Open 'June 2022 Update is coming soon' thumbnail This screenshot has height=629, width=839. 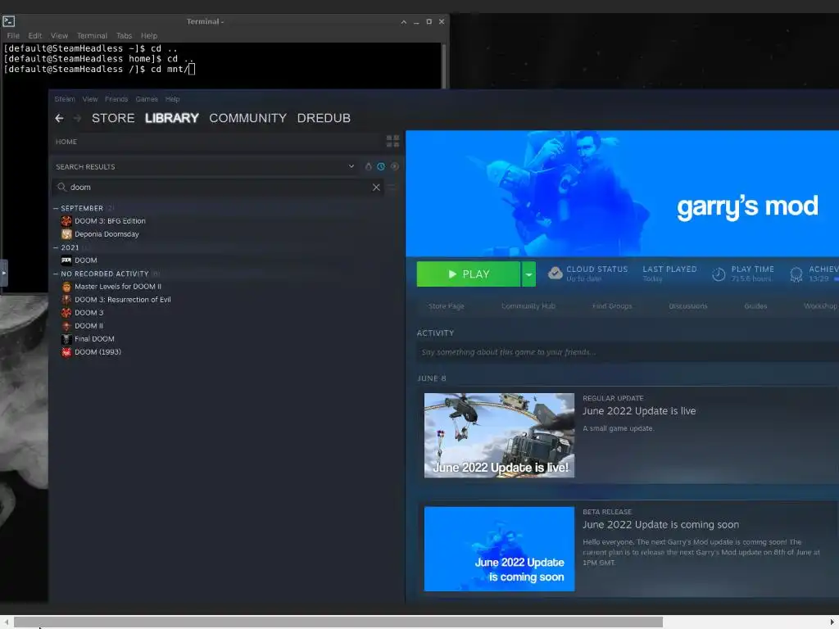pos(499,550)
